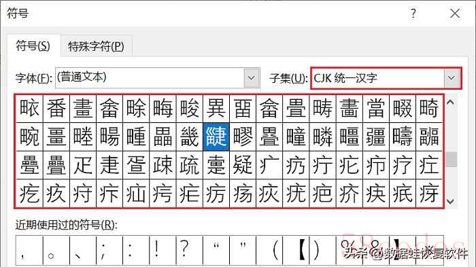Expand the 字体(F) font dropdown arrow

pos(252,78)
